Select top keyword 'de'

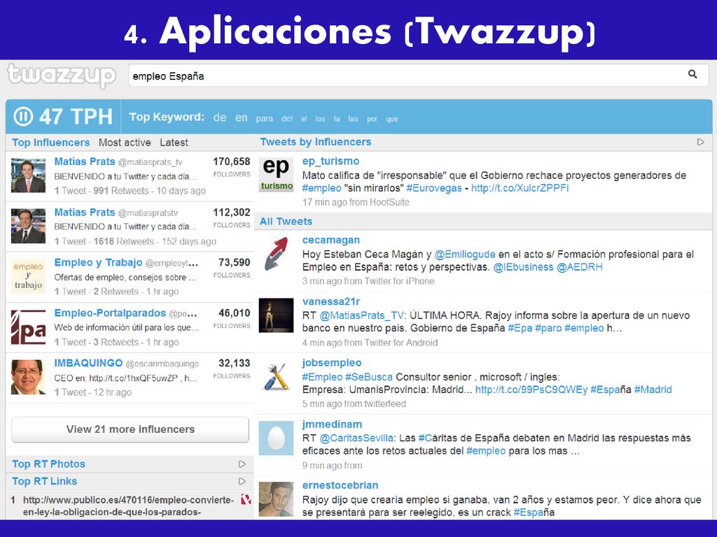tap(220, 117)
